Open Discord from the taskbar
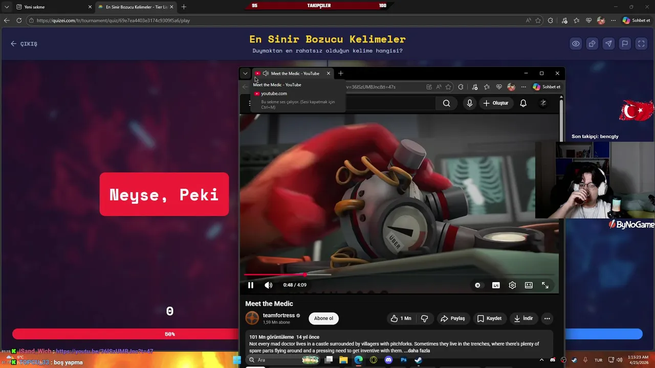 [x=388, y=360]
